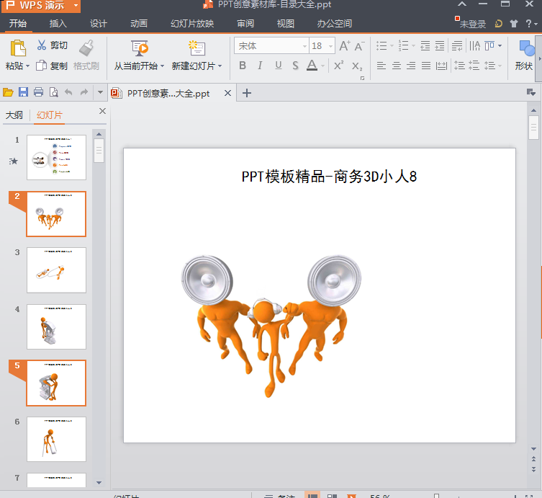
Task: Click the tab list icon at right of document tabs
Action: tap(530, 92)
